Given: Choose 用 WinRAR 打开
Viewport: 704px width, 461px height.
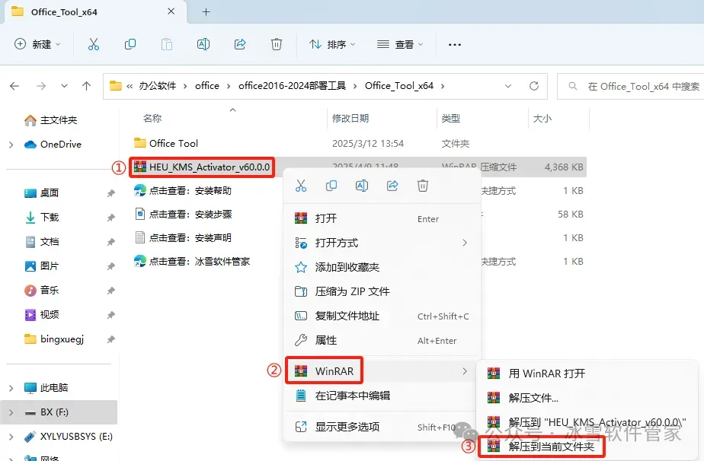Looking at the screenshot, I should [588, 373].
